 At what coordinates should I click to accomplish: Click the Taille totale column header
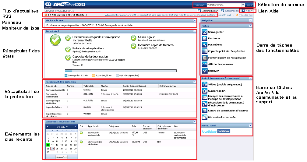click(89, 86)
